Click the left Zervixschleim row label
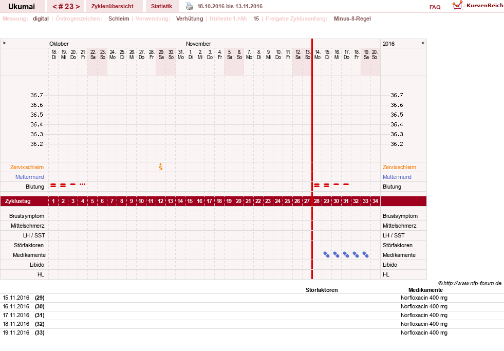504x351 pixels. (27, 167)
